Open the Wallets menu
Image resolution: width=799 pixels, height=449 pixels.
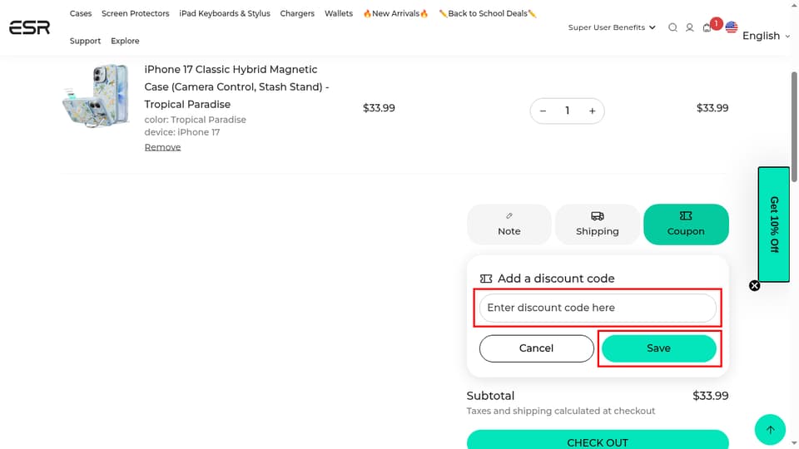[339, 13]
